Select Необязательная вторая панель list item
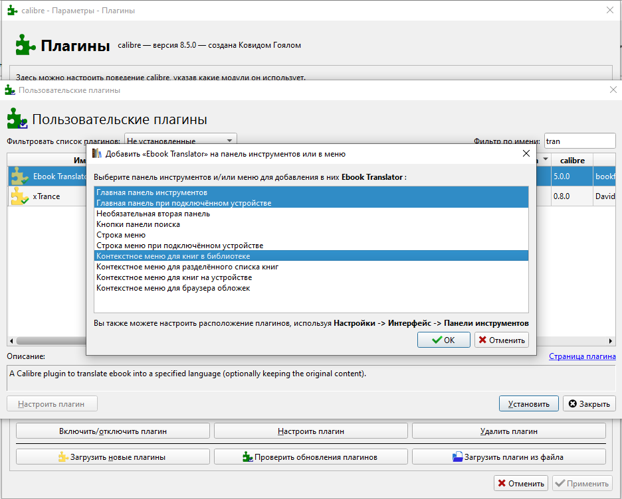This screenshot has height=499, width=622. click(310, 214)
